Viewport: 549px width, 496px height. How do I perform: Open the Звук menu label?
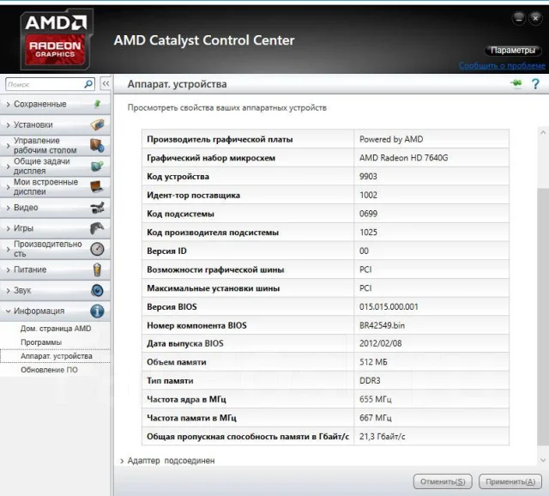[x=22, y=290]
